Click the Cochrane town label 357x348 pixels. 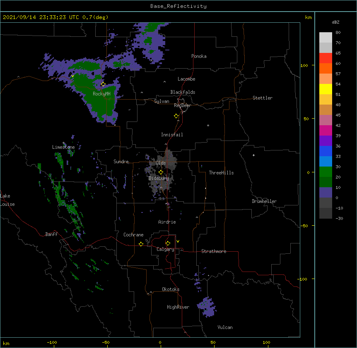(133, 235)
